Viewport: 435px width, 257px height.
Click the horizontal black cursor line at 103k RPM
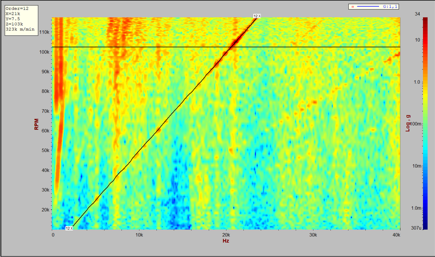pos(311,47)
